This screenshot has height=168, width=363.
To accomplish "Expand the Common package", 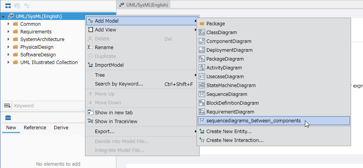I will click(8, 24).
